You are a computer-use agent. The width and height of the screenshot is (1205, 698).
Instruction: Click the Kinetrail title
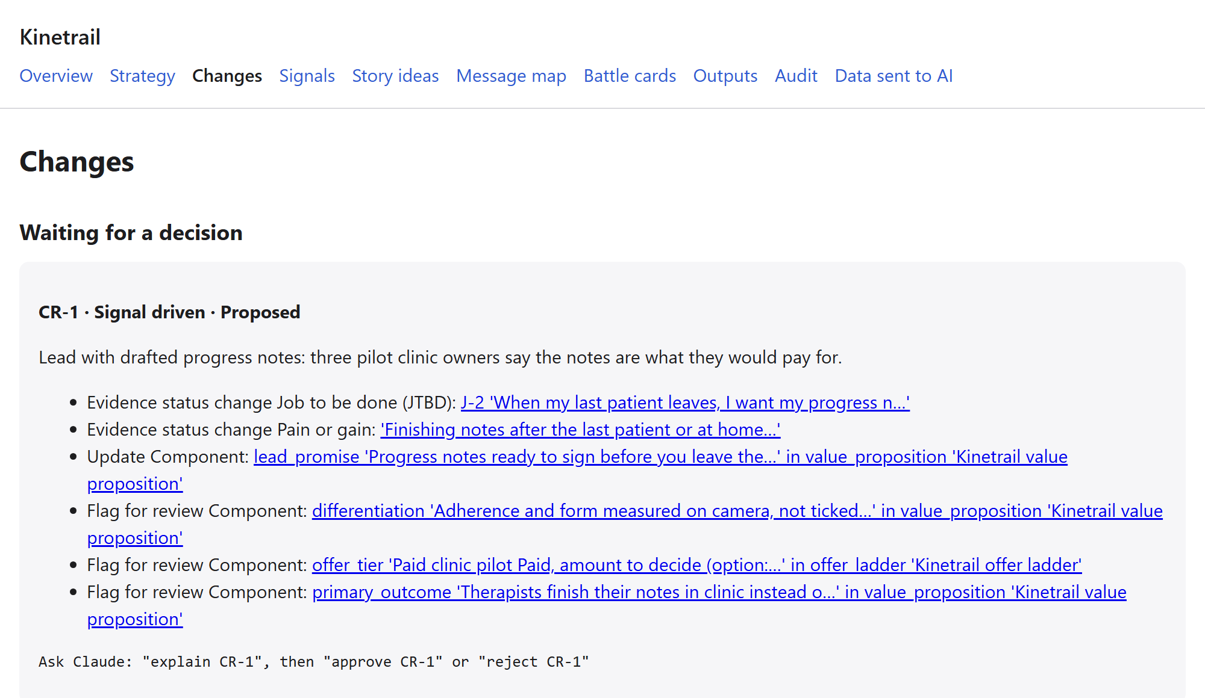pyautogui.click(x=60, y=37)
